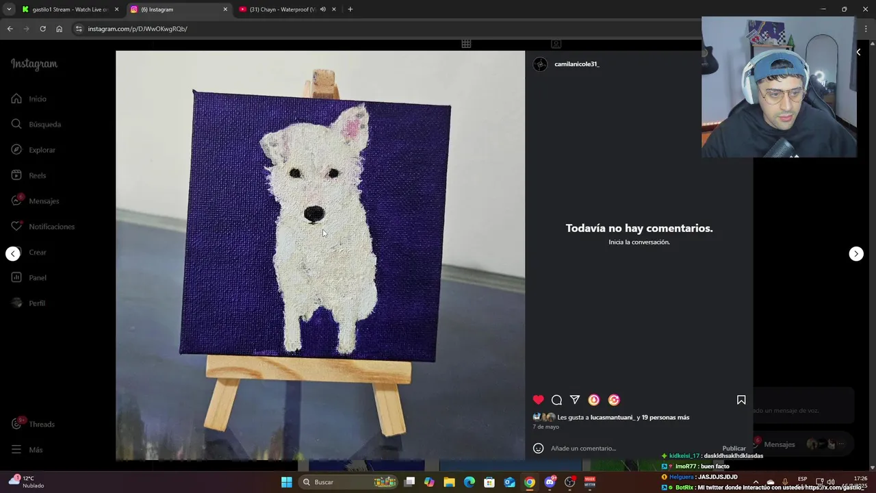The image size is (876, 493).
Task: Show hidden tray icons chevron
Action: pos(756,482)
